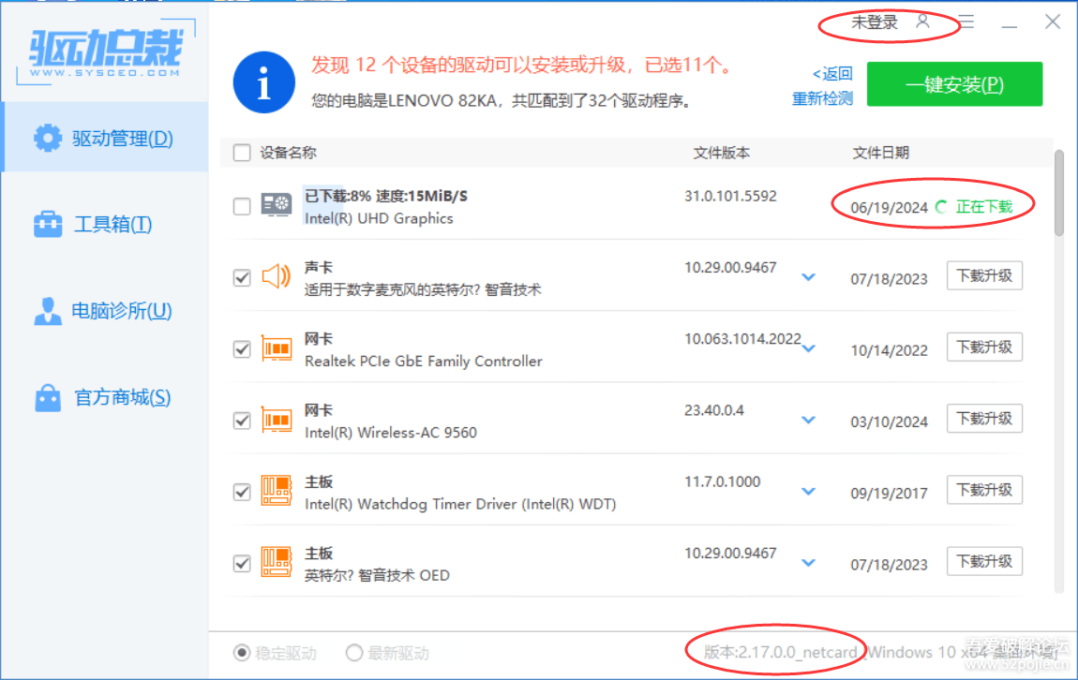Click the Realtek PCIe GbE network card icon
The image size is (1078, 680).
click(x=276, y=348)
